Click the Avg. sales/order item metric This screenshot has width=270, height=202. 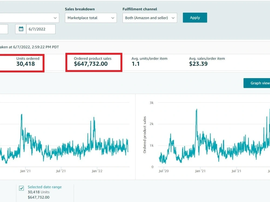coord(207,61)
